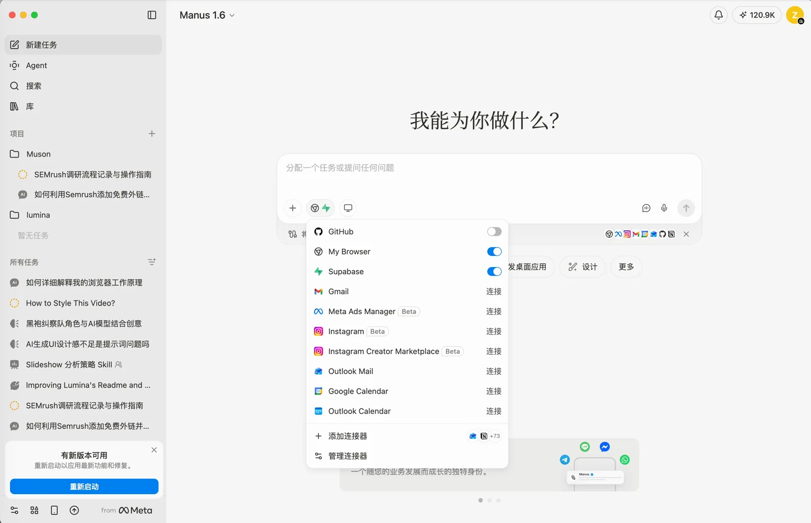
Task: Click the GitHub connector icon in list
Action: click(x=318, y=232)
